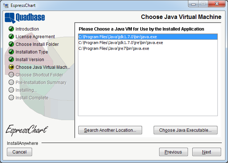This screenshot has width=228, height=163.
Task: Click the Installing... step label
Action: [x=26, y=90]
